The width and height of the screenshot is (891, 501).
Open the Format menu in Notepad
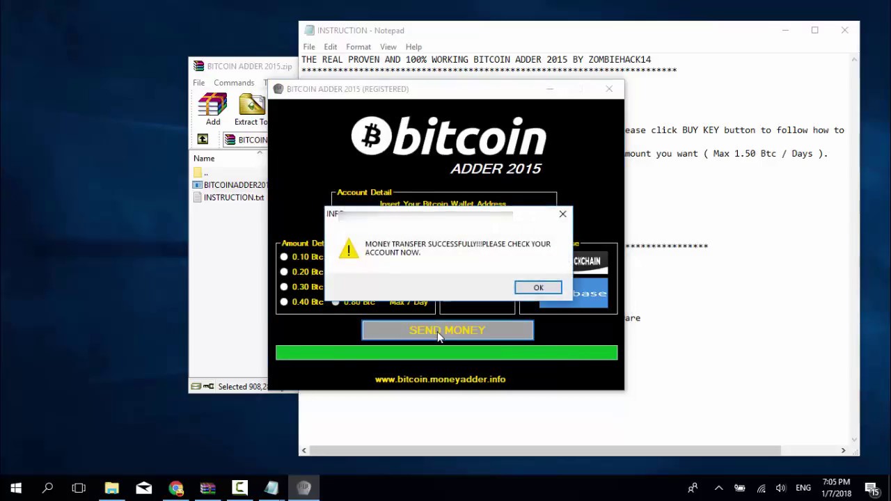358,47
